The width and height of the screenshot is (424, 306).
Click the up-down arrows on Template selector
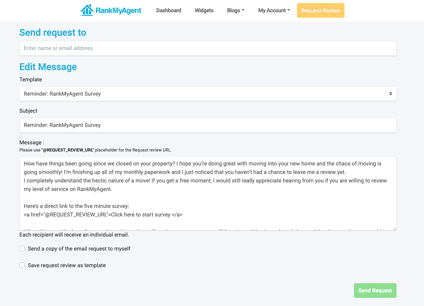click(391, 94)
